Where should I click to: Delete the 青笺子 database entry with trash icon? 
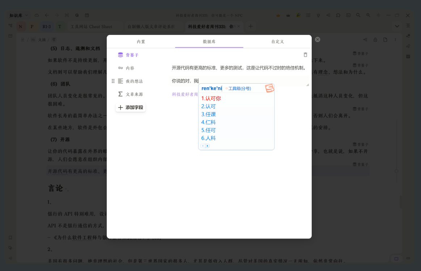(x=305, y=55)
